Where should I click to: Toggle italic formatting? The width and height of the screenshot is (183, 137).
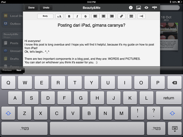(77, 16)
